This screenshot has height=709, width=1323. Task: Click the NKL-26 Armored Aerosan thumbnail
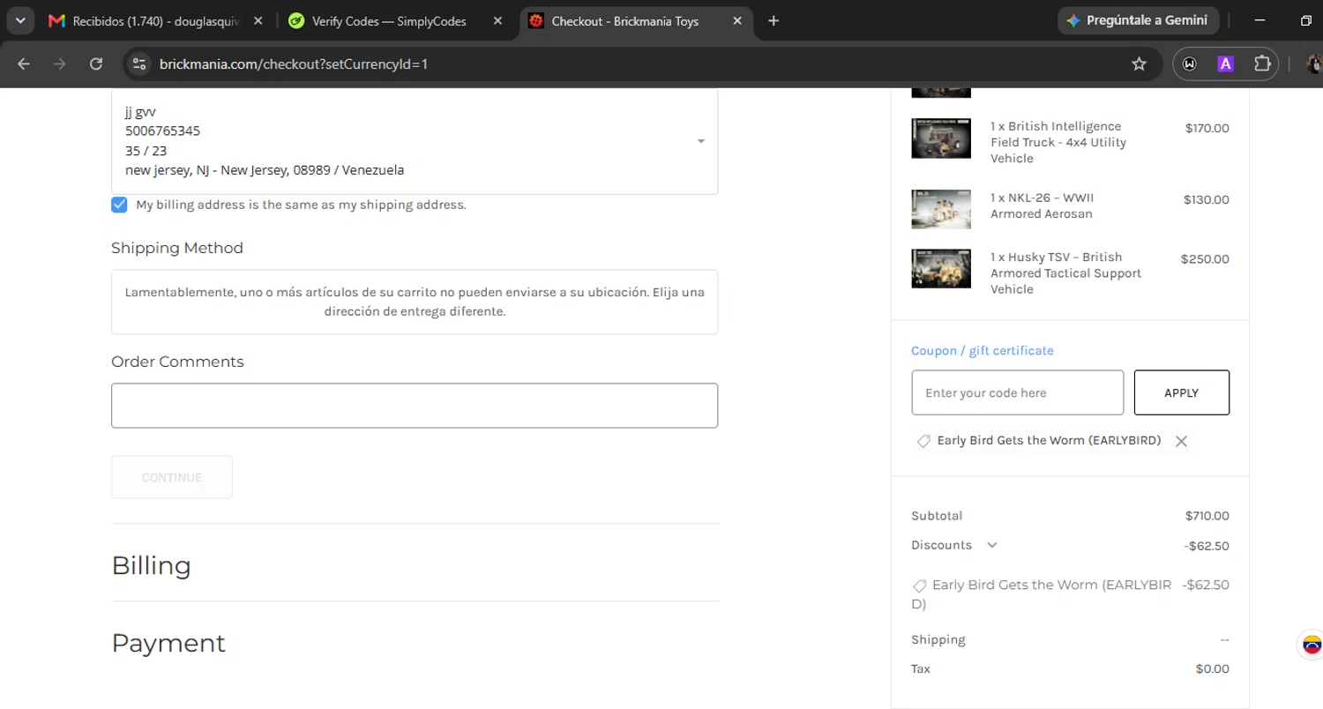pyautogui.click(x=941, y=209)
